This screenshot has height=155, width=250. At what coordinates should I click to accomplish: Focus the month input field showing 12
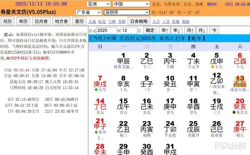[129, 30]
